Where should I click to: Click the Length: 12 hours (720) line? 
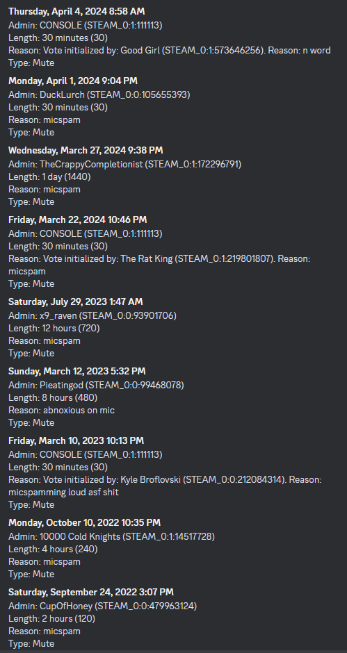54,328
